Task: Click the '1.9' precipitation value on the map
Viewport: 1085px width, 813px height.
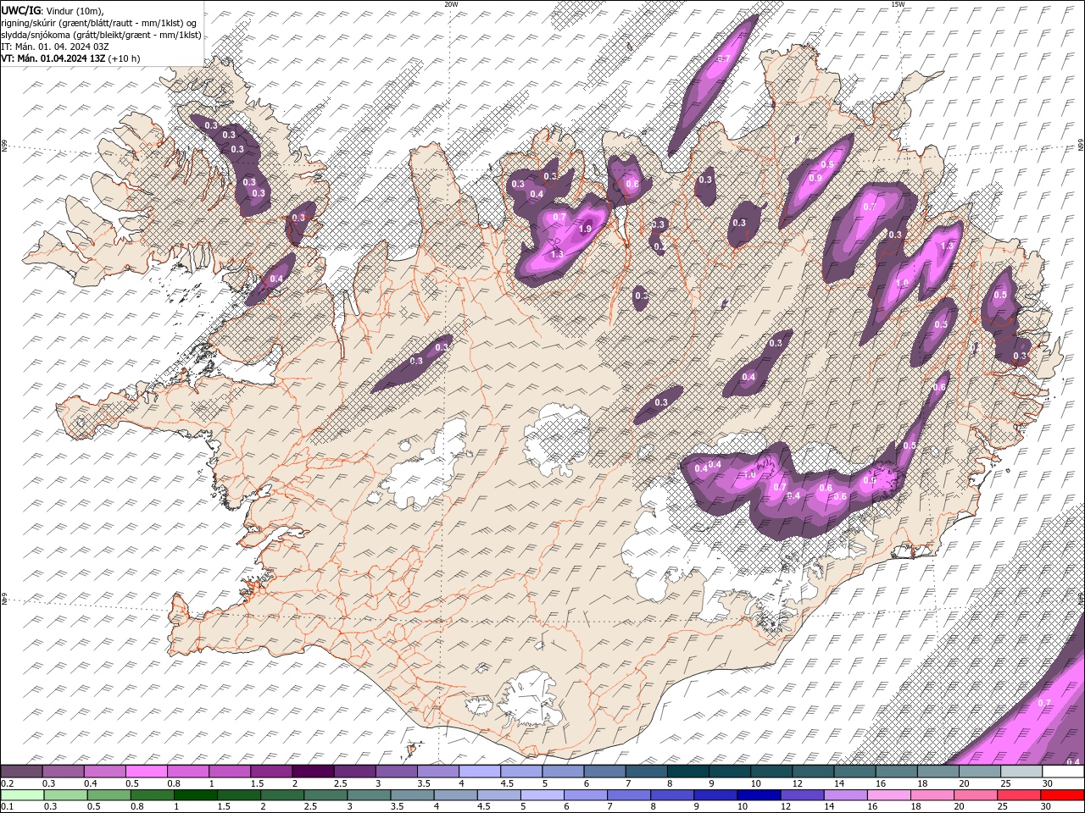Action: click(585, 229)
